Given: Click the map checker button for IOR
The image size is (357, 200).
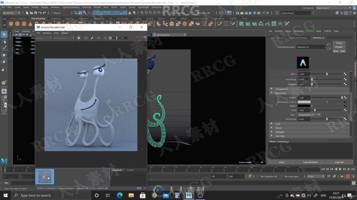Looking at the screenshot, I should click(x=345, y=74).
